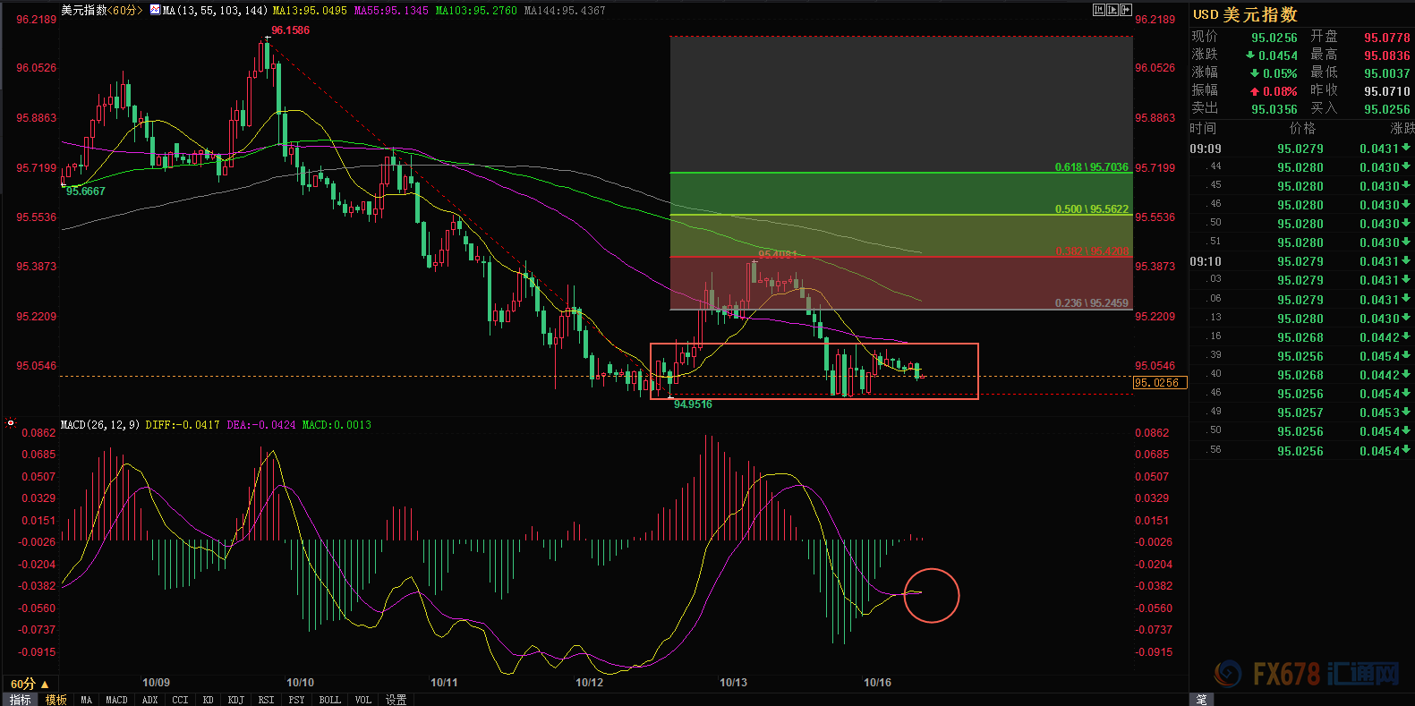Click the MACD:0.0013 value
The height and width of the screenshot is (706, 1415).
[x=337, y=425]
